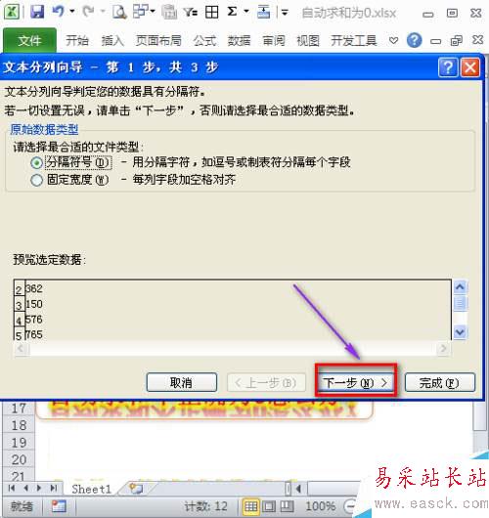
Task: Click the AutoSum sigma icon
Action: coord(233,12)
